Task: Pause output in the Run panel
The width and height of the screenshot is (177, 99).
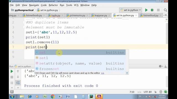Action: 12,83
